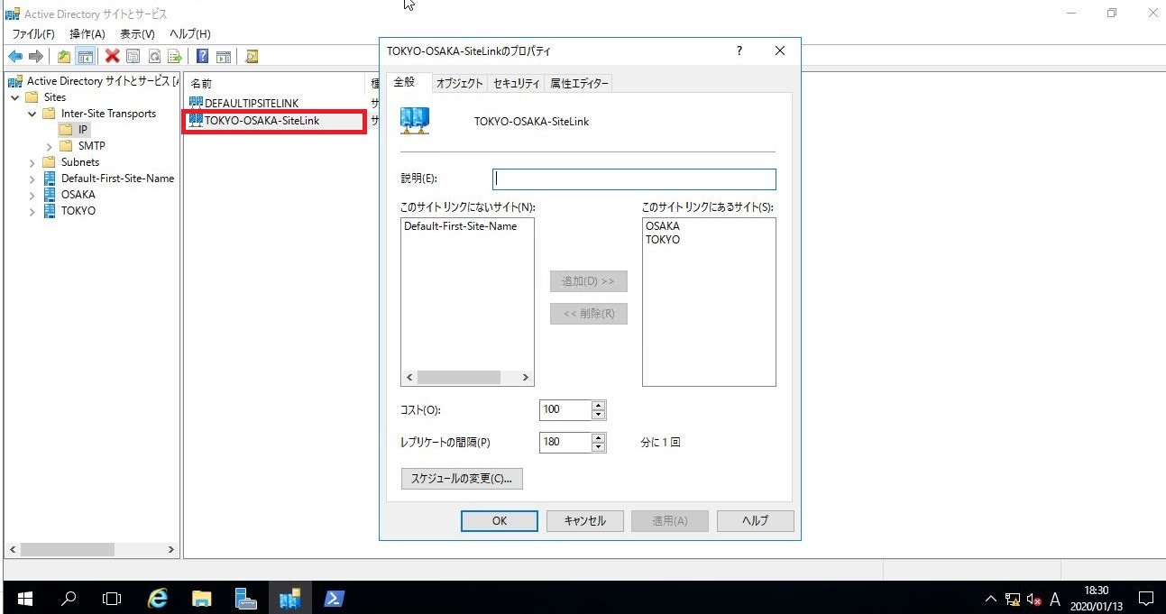Click the forward navigation arrow icon
The width and height of the screenshot is (1166, 614).
[x=34, y=56]
